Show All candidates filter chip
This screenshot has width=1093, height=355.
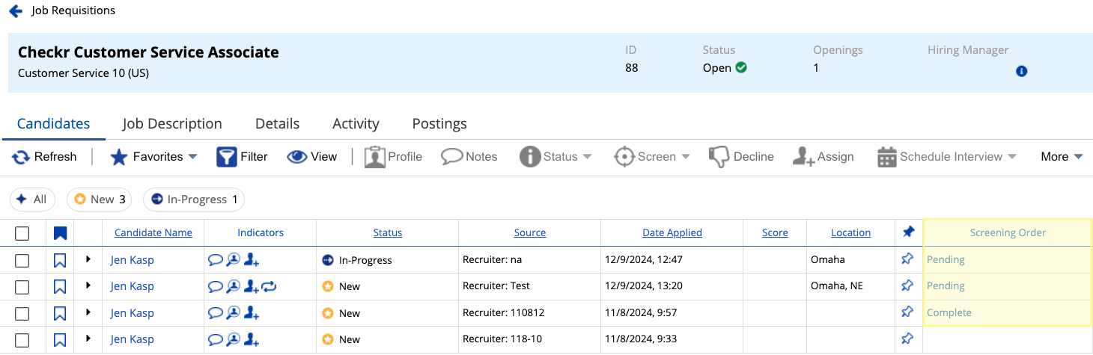click(x=32, y=200)
